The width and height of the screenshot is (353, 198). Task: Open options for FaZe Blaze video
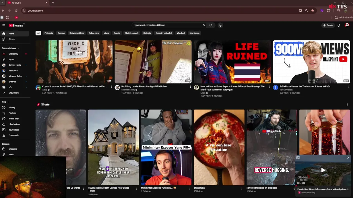click(x=349, y=87)
